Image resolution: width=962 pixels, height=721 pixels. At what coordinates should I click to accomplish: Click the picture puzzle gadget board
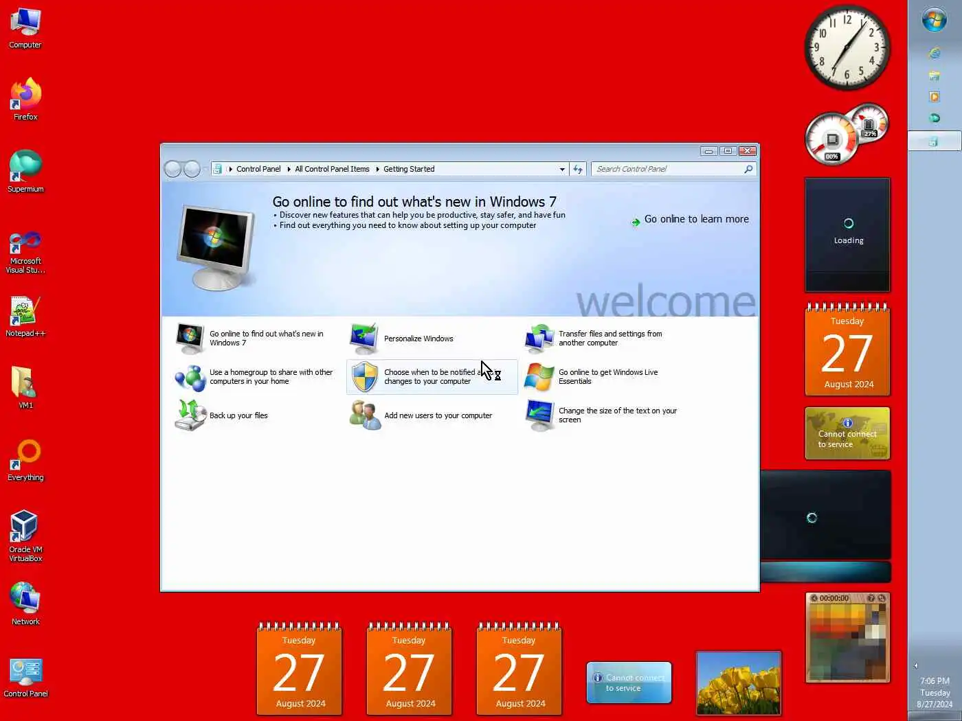(847, 642)
